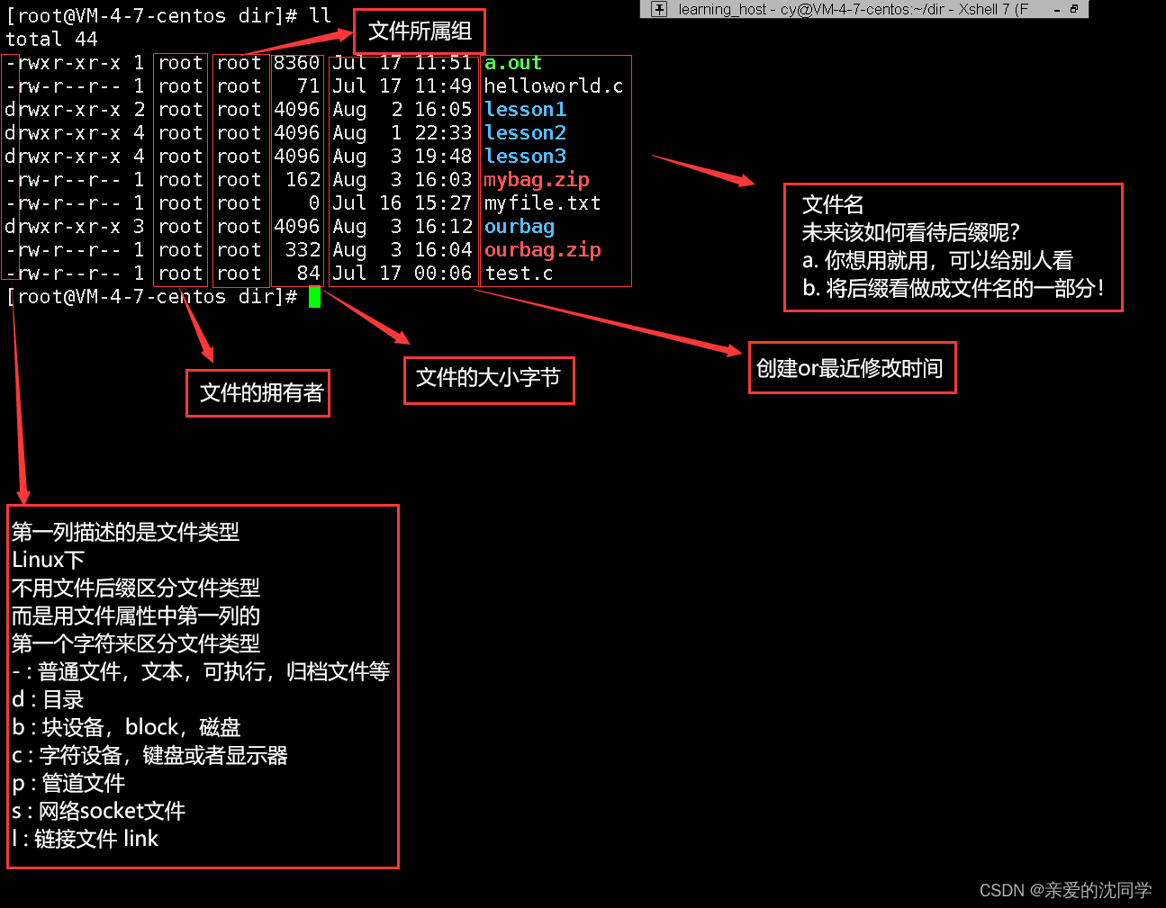Viewport: 1166px width, 908px height.
Task: Click the file size value 8360
Action: tap(297, 63)
